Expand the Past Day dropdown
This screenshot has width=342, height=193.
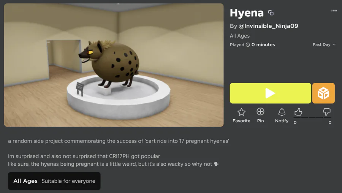pyautogui.click(x=324, y=44)
